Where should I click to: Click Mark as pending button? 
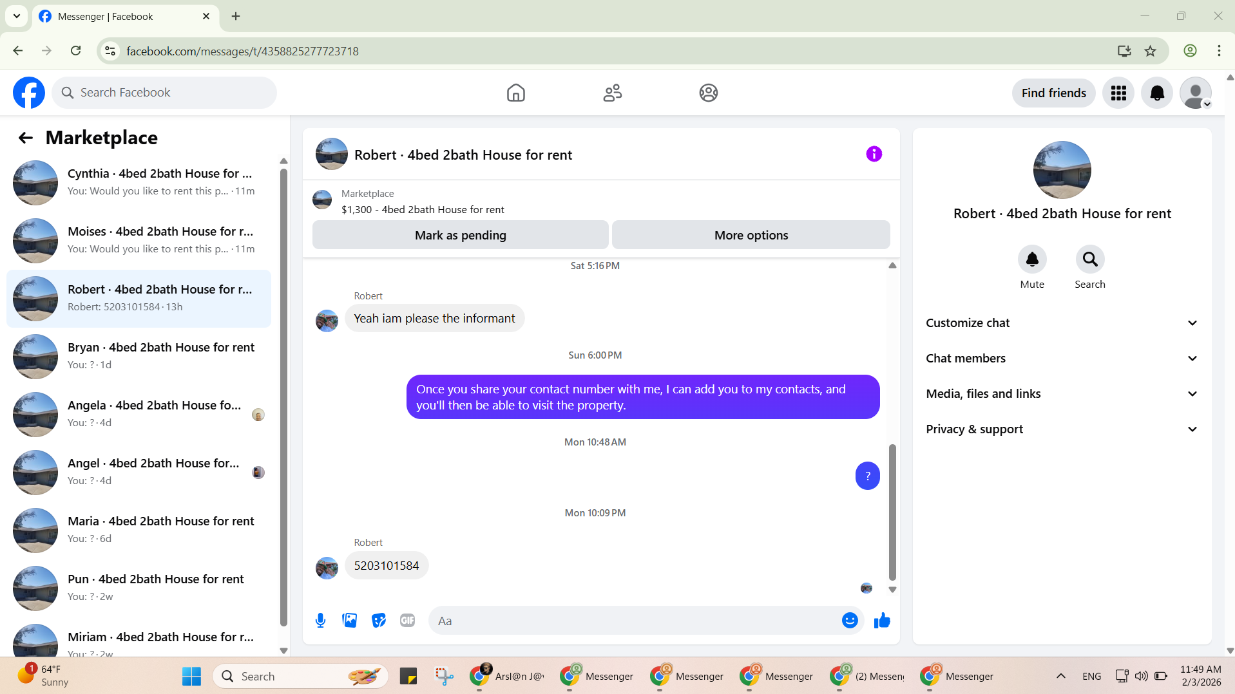pos(460,235)
